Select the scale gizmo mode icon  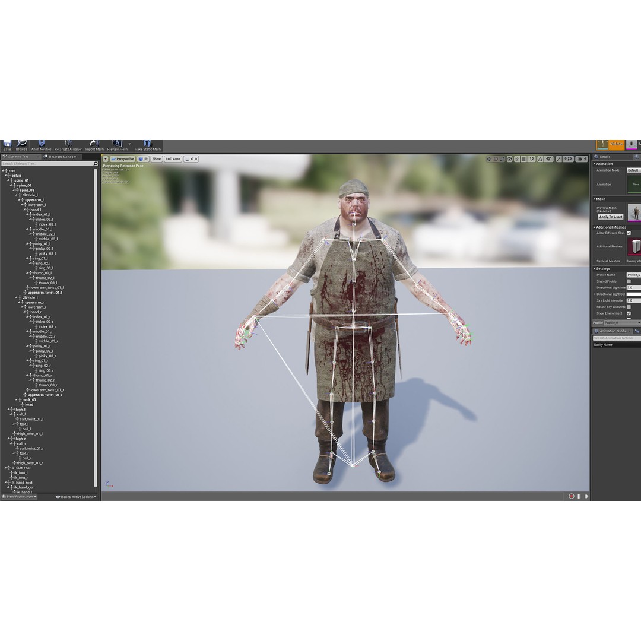(x=502, y=159)
